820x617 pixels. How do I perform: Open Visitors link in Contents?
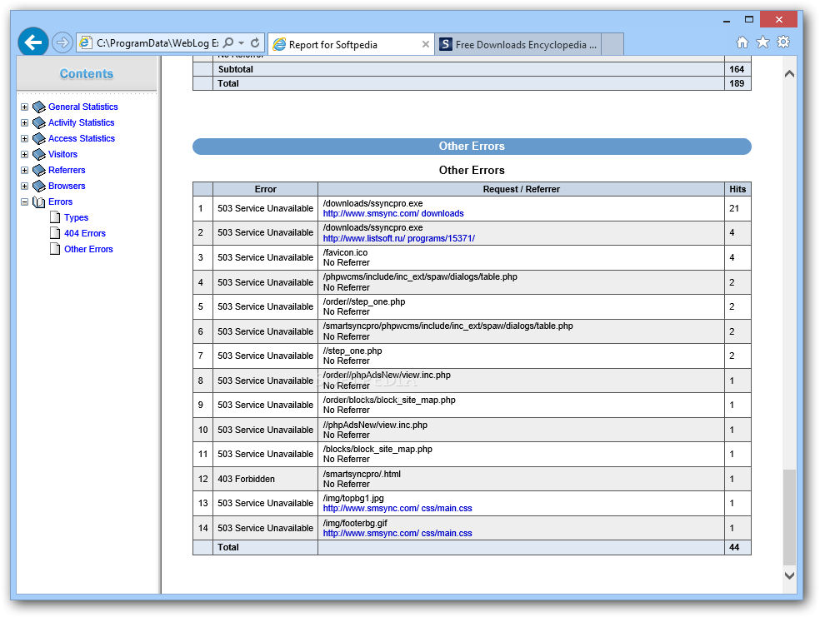tap(62, 154)
